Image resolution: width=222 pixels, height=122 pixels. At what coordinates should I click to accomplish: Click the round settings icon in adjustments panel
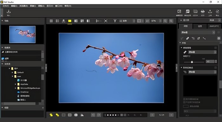tap(219, 38)
